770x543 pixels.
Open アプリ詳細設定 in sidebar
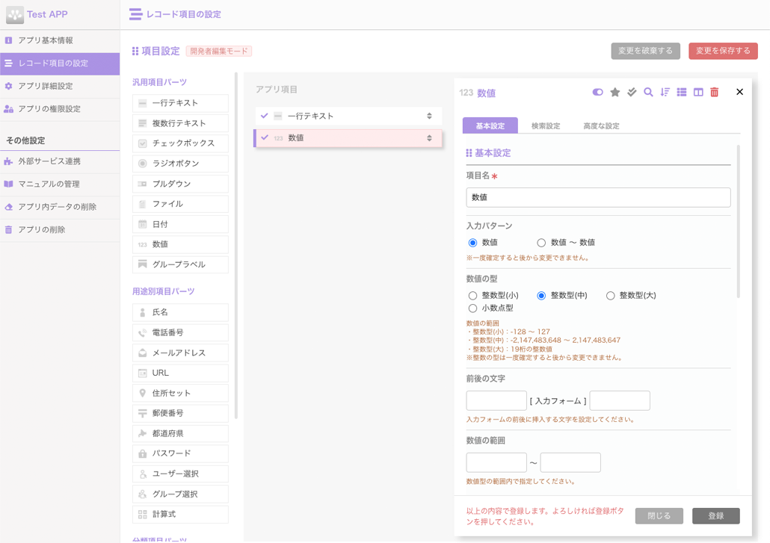pyautogui.click(x=60, y=87)
